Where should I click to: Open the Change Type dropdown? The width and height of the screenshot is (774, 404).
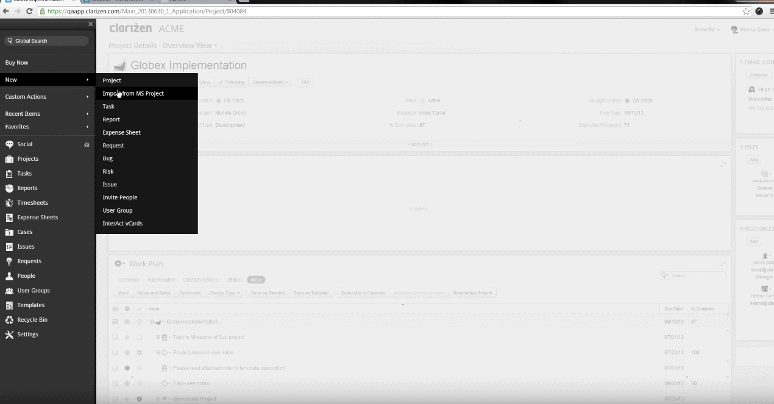click(224, 293)
